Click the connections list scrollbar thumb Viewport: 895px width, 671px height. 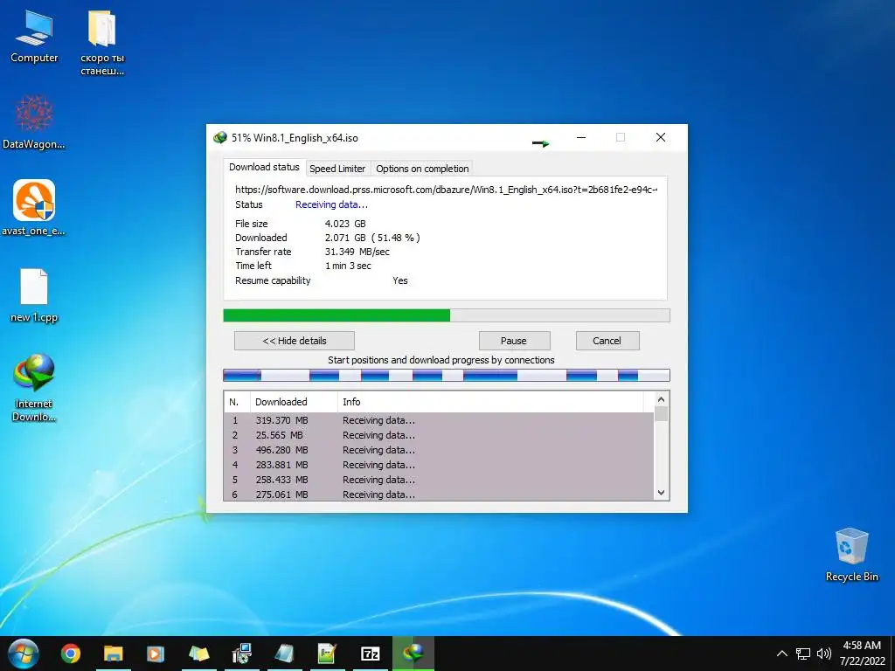point(661,413)
